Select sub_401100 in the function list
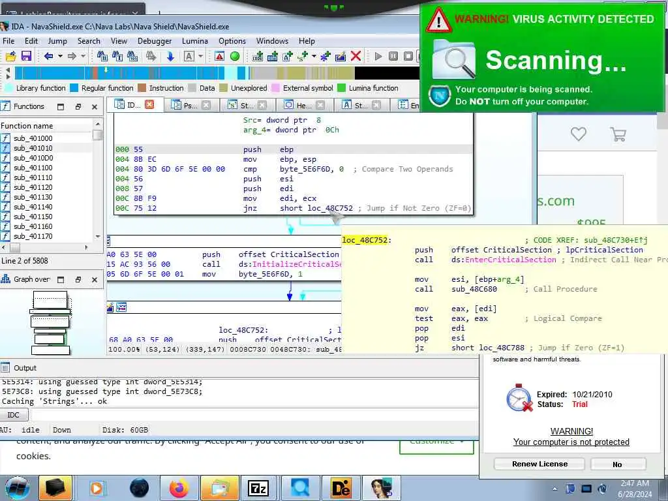Image resolution: width=668 pixels, height=501 pixels. point(33,168)
